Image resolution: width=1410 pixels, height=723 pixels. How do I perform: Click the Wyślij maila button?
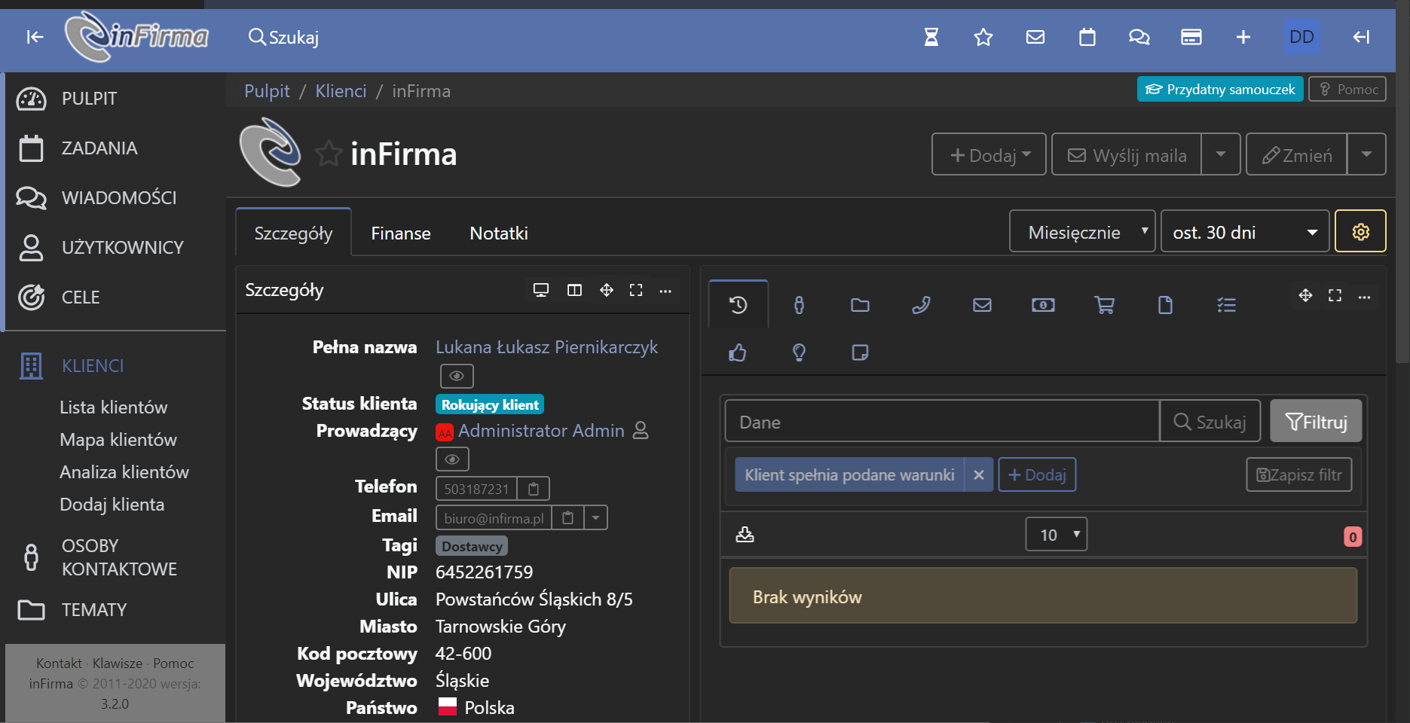[1127, 154]
